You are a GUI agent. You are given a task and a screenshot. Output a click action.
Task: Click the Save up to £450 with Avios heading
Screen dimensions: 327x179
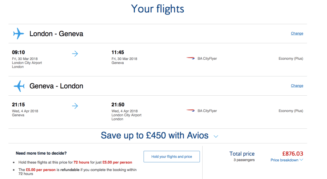point(155,136)
